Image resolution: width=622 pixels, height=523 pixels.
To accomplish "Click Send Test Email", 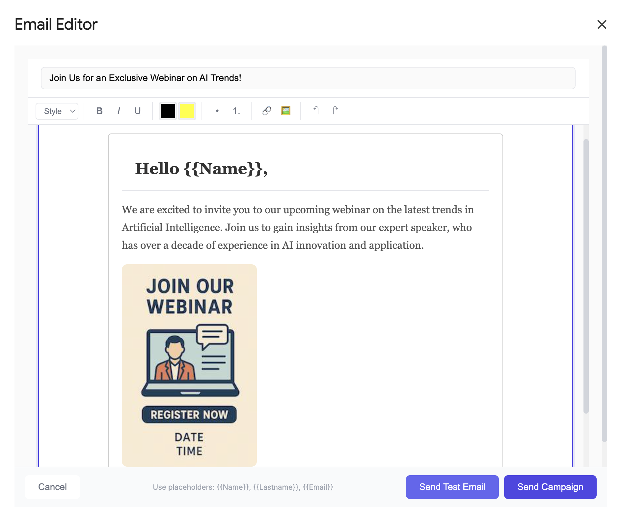I will (x=452, y=487).
